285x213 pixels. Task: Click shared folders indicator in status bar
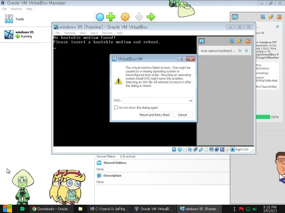[x=206, y=149]
